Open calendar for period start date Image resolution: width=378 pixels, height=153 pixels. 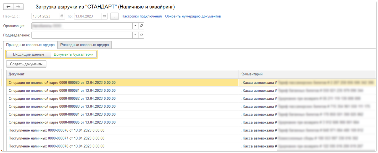pyautogui.click(x=62, y=16)
